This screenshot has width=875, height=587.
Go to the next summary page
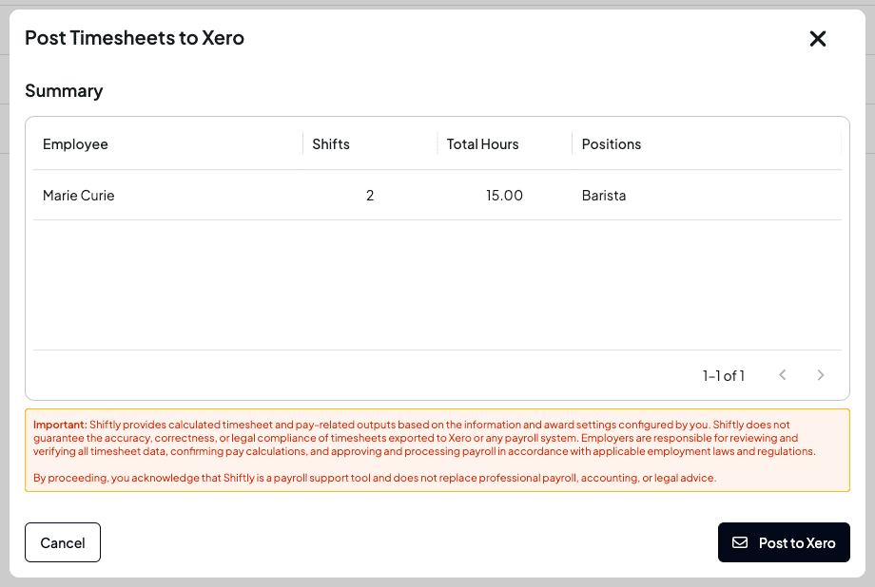coord(820,375)
